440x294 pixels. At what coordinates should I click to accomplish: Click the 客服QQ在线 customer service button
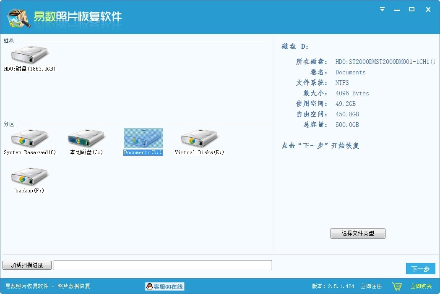point(166,286)
